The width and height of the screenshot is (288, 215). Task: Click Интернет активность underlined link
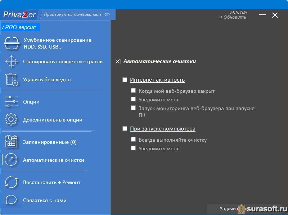[x=157, y=80]
